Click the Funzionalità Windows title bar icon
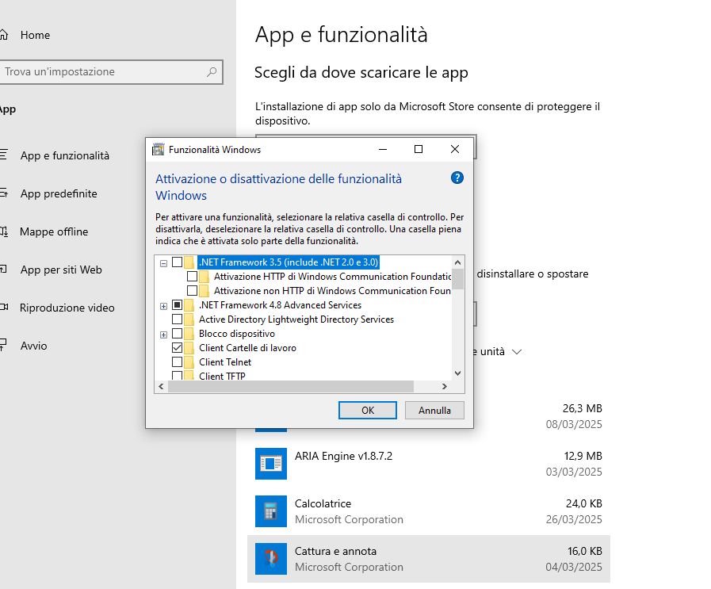The height and width of the screenshot is (589, 711). [159, 149]
